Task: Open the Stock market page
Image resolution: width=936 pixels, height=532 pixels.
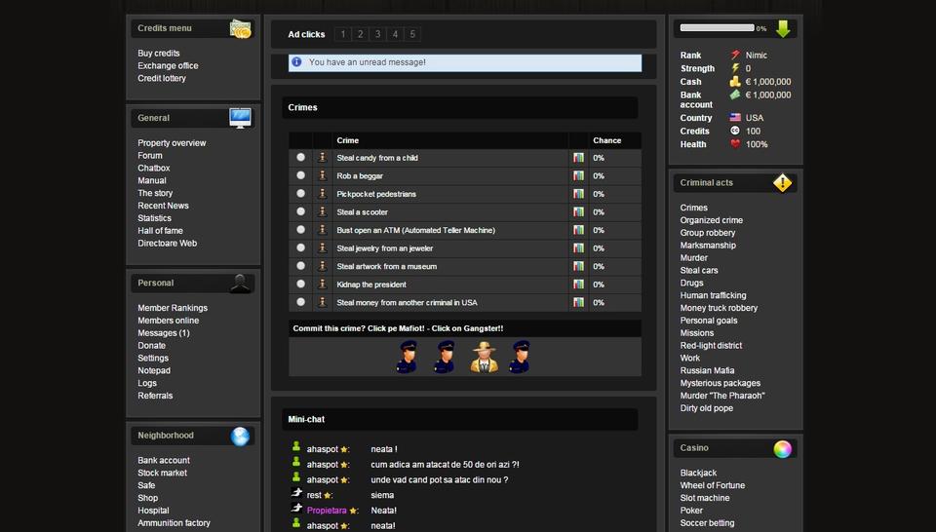Action: tap(162, 473)
